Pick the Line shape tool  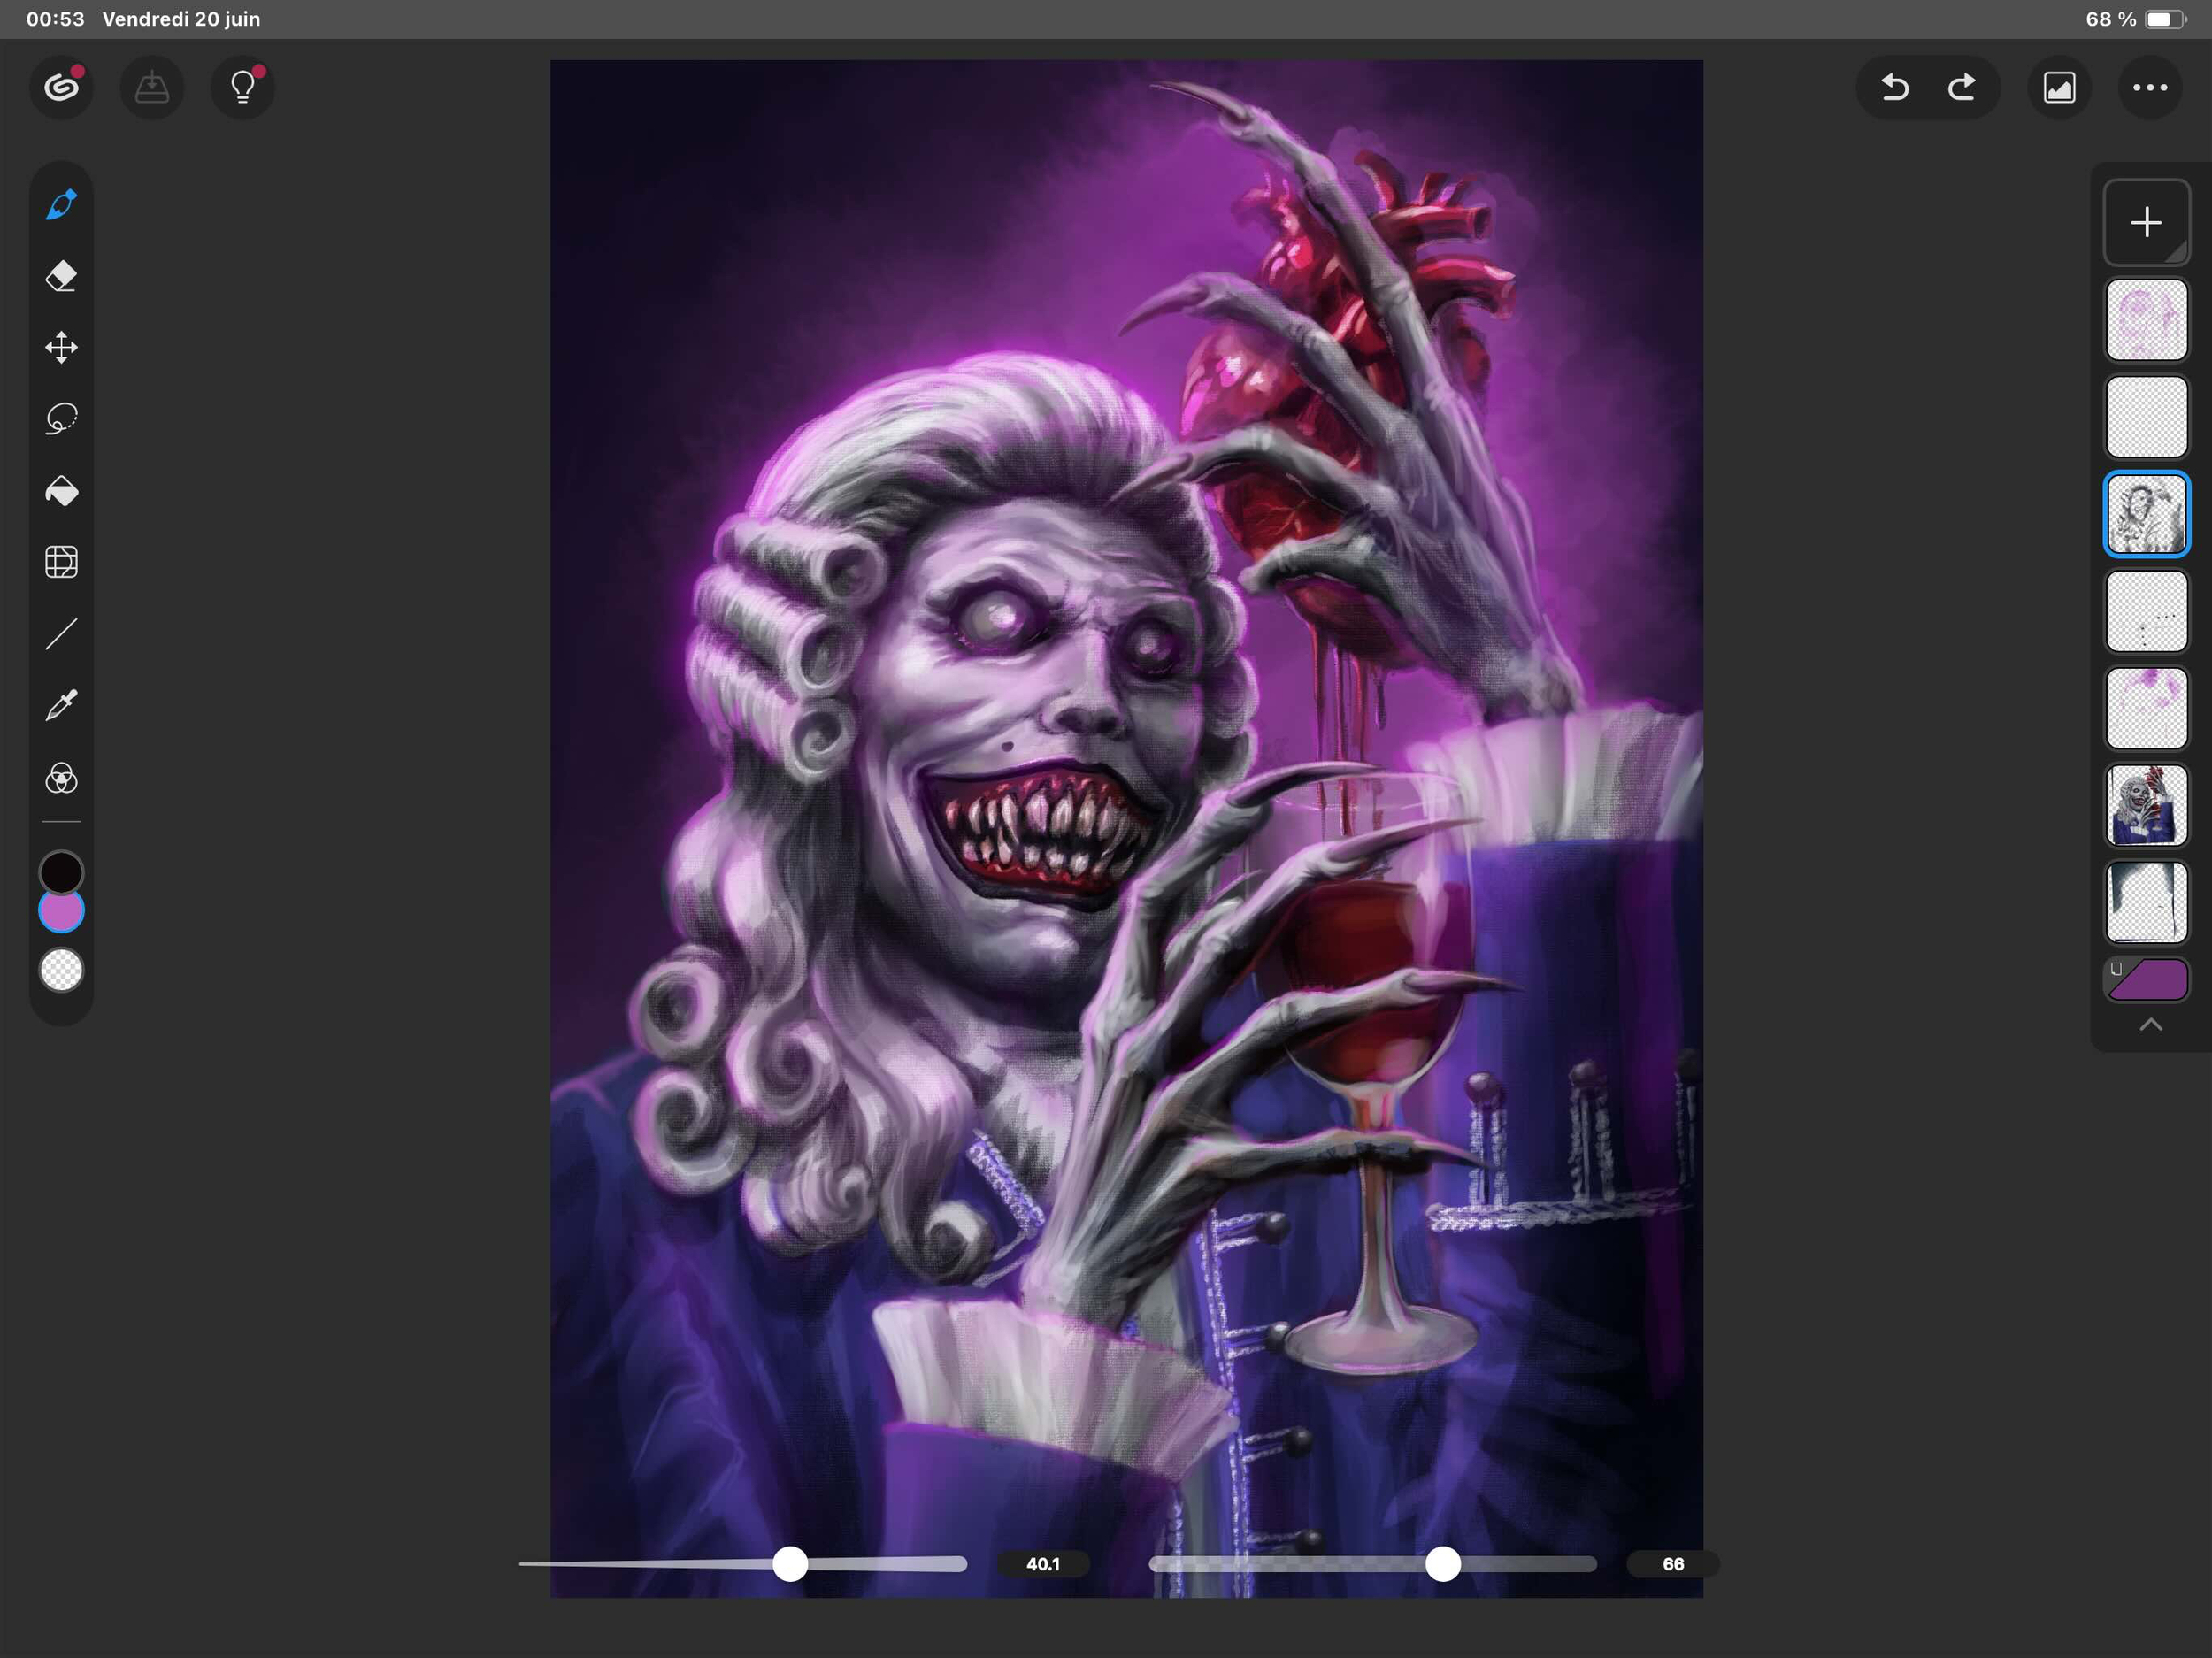tap(61, 634)
